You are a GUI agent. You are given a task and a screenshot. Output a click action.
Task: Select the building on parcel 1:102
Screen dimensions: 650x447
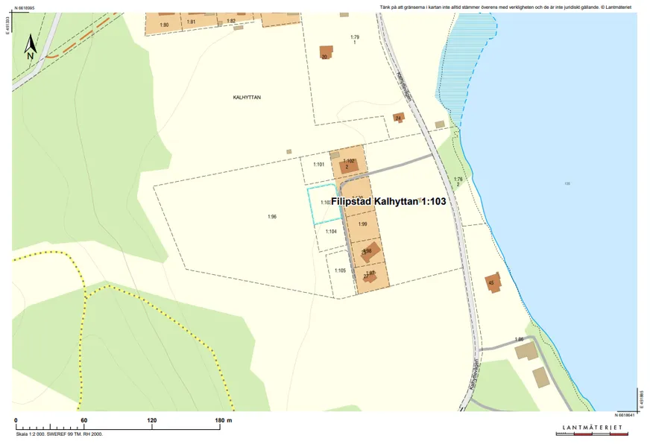tap(349, 165)
